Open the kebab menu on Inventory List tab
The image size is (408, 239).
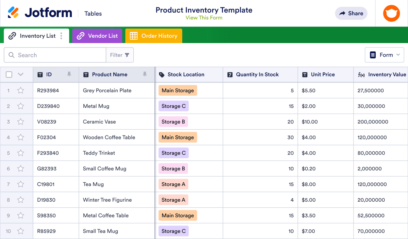[61, 36]
